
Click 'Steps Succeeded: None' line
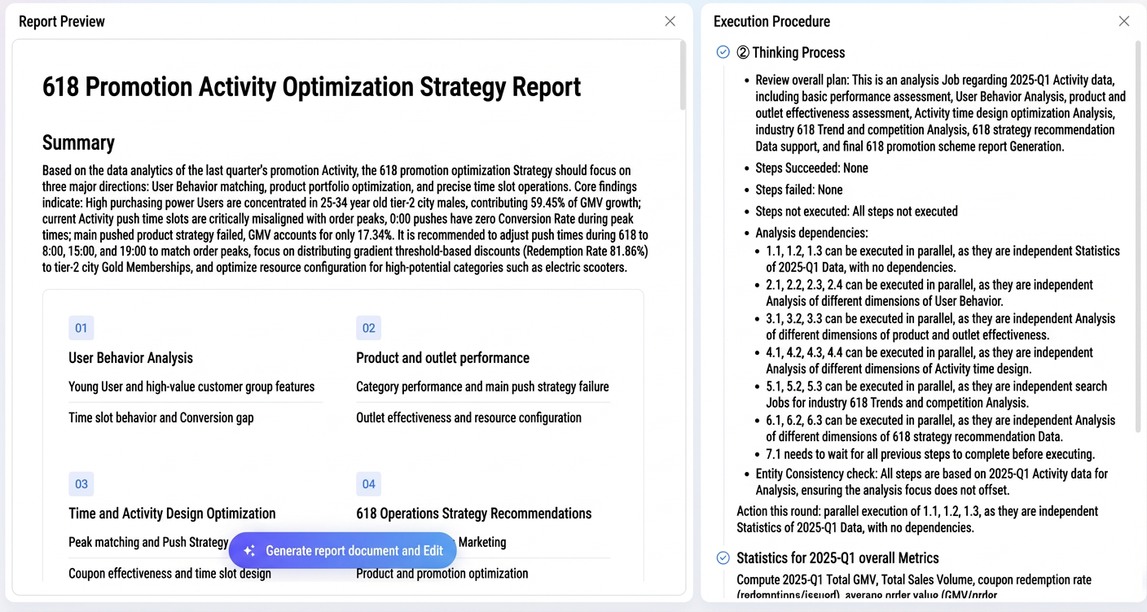(x=812, y=168)
